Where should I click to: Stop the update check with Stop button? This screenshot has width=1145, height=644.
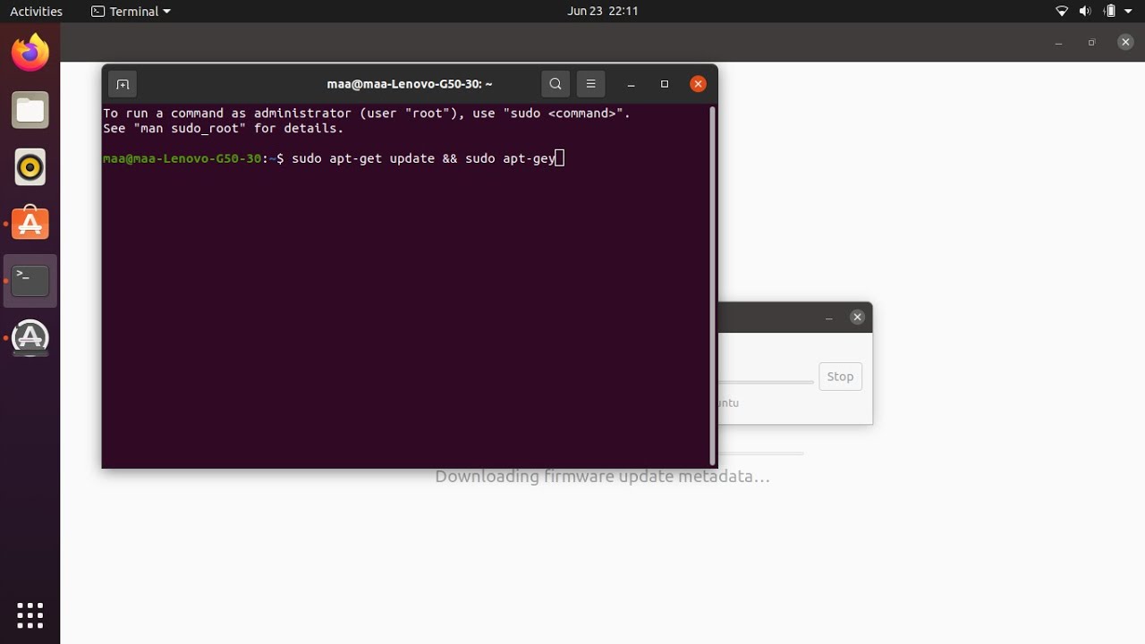coord(840,377)
